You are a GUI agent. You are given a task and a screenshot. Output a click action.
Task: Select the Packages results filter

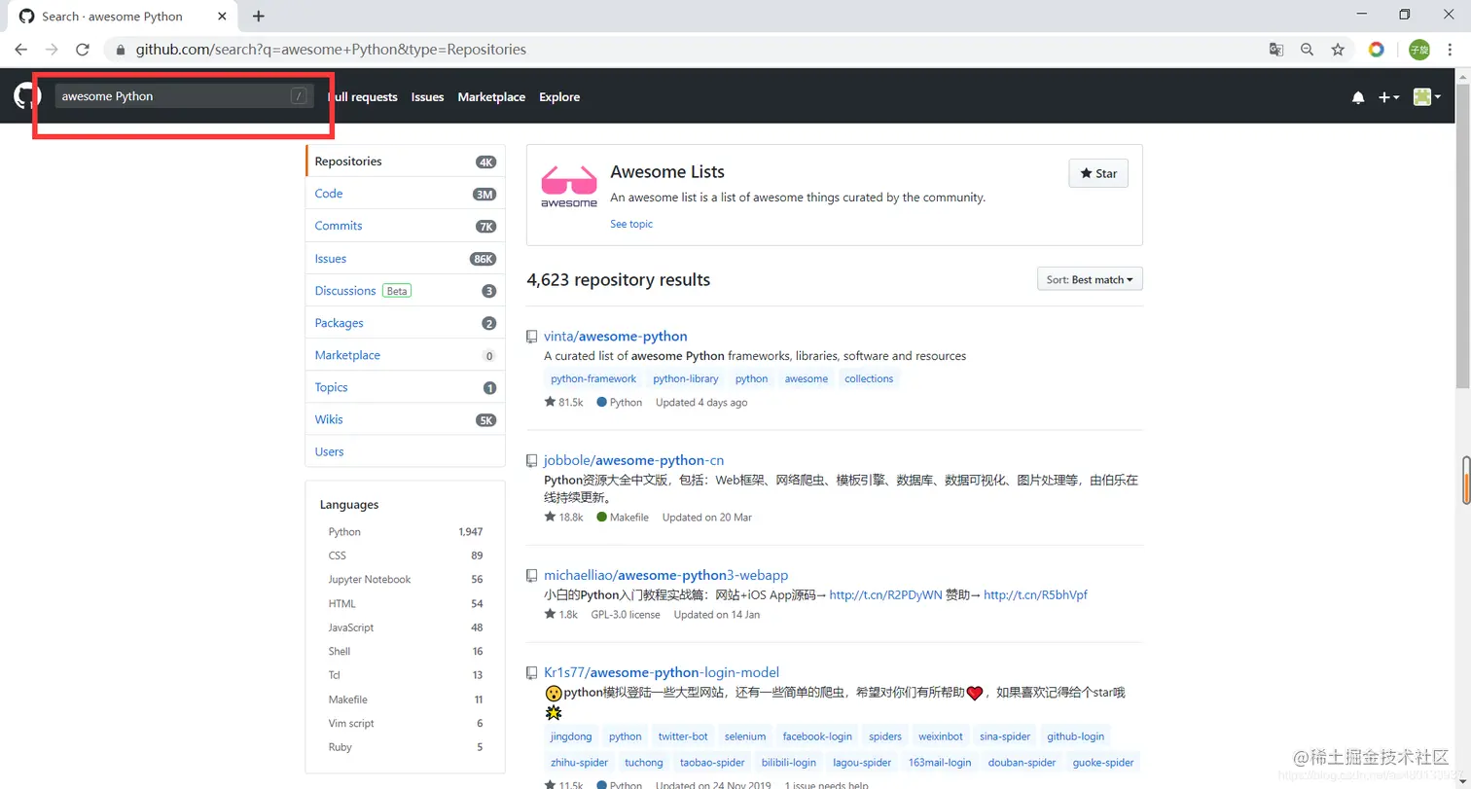(x=405, y=323)
